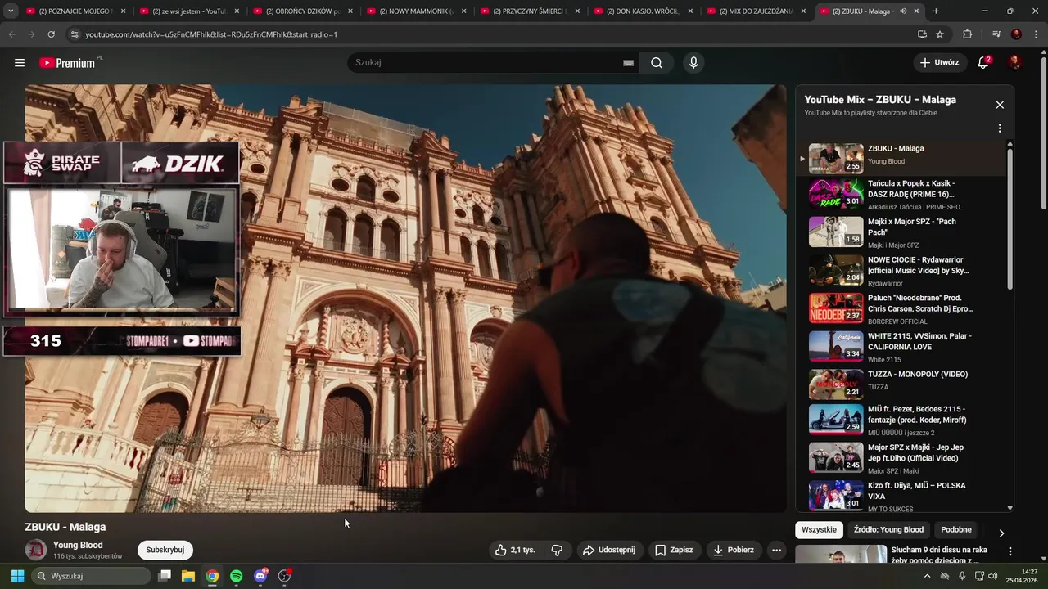1048x589 pixels.
Task: Open Spotify from the taskbar
Action: (x=236, y=576)
